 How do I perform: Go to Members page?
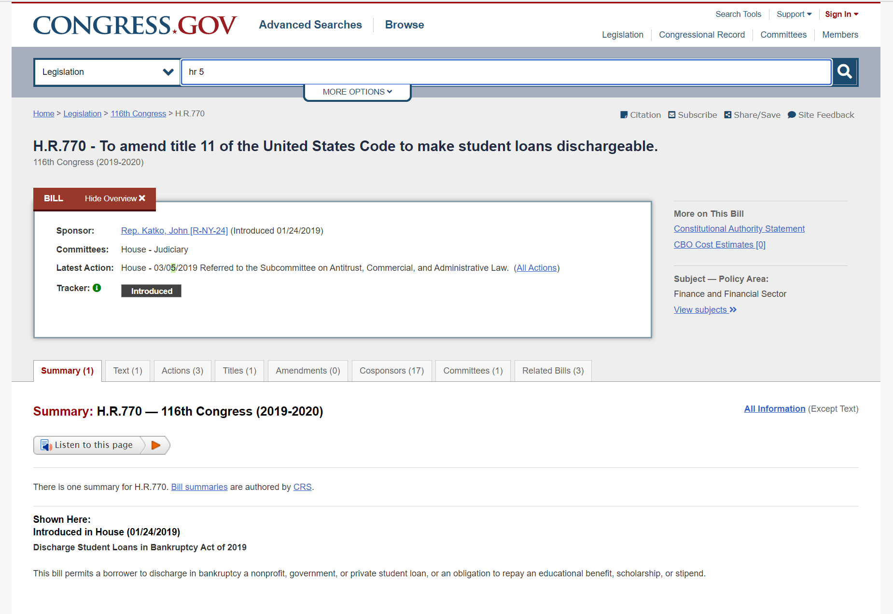(x=840, y=35)
